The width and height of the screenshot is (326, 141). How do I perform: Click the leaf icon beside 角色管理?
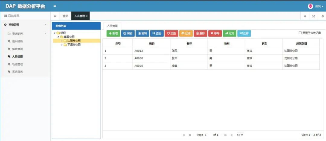point(9,49)
